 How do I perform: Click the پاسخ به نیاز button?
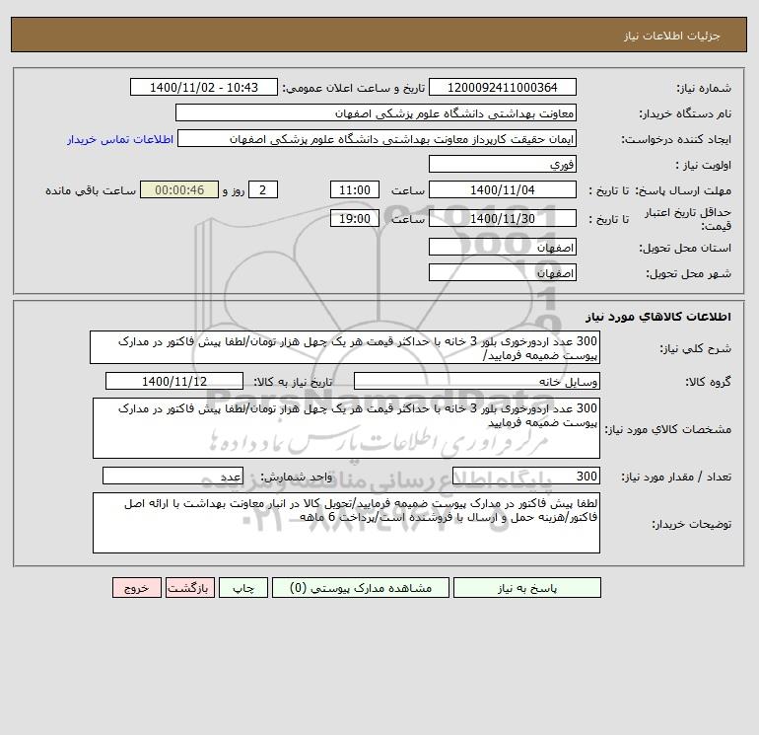[526, 587]
